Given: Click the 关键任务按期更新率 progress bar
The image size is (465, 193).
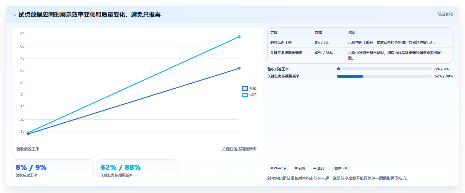Looking at the screenshot, I should coord(384,76).
